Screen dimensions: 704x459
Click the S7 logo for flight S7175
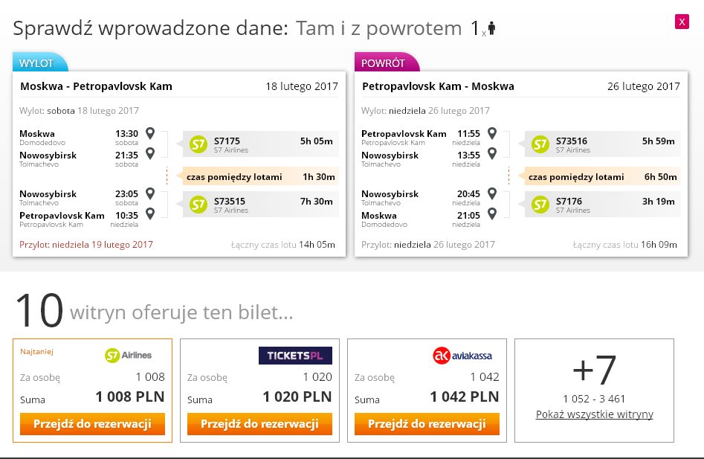(x=198, y=144)
